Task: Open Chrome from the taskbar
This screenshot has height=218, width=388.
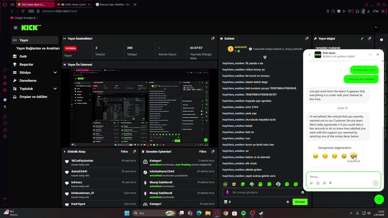Action: pyautogui.click(x=226, y=213)
